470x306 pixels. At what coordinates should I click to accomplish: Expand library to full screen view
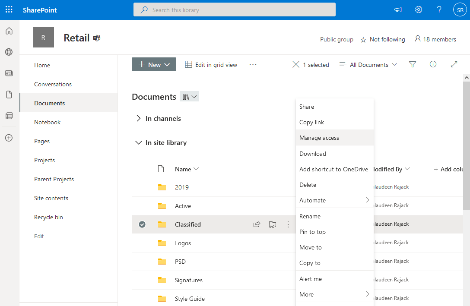click(x=454, y=64)
